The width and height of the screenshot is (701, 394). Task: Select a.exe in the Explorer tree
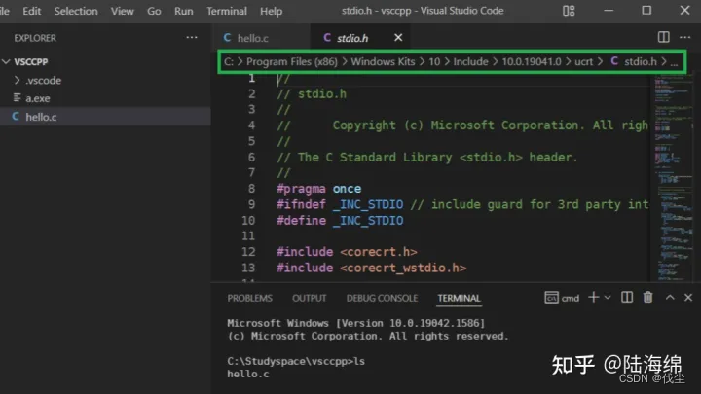tap(105, 98)
